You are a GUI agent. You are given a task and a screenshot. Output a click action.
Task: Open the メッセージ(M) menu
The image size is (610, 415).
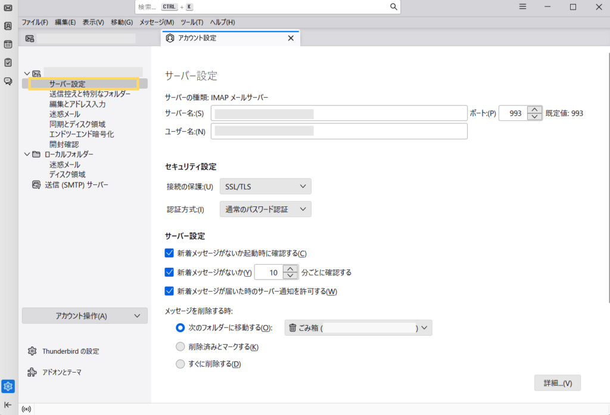coord(157,22)
